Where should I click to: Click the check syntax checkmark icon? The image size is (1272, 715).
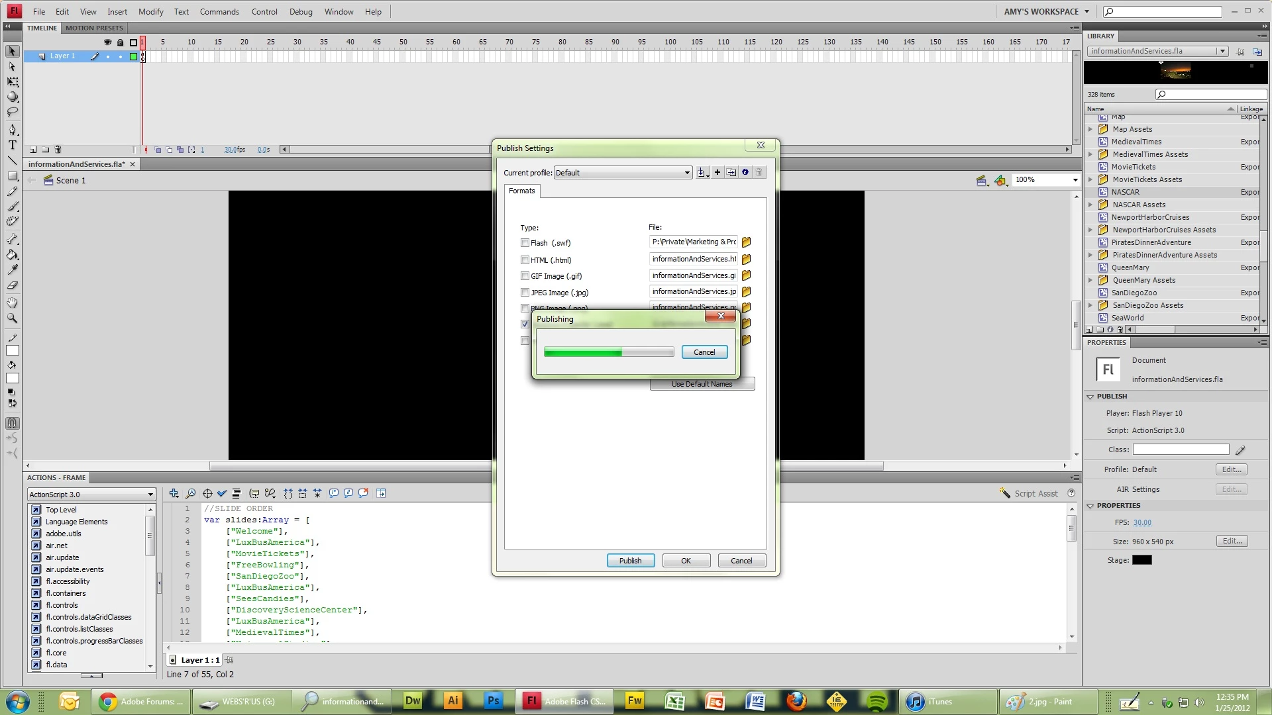pyautogui.click(x=222, y=493)
